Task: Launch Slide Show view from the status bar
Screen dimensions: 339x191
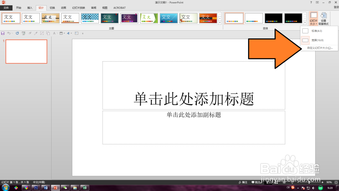Action: coord(292,182)
